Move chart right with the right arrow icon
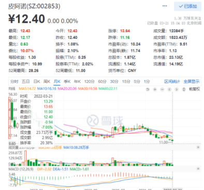204x190 pixels. [x=177, y=89]
